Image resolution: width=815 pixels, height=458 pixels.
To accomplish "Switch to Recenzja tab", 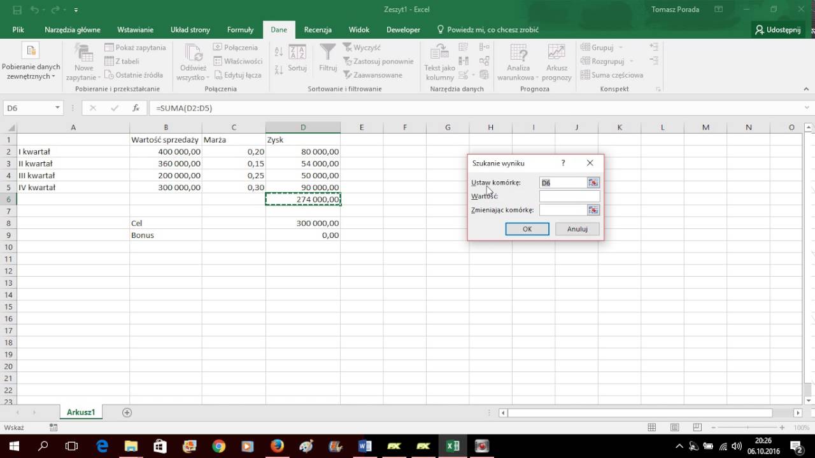I will [x=318, y=30].
